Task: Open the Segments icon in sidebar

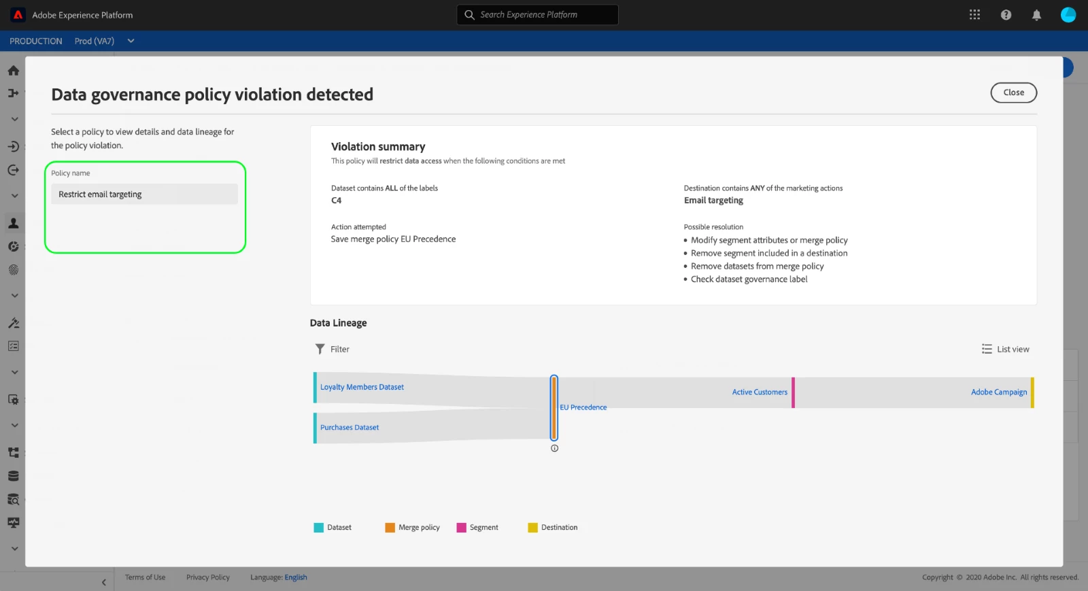Action: pyautogui.click(x=13, y=246)
